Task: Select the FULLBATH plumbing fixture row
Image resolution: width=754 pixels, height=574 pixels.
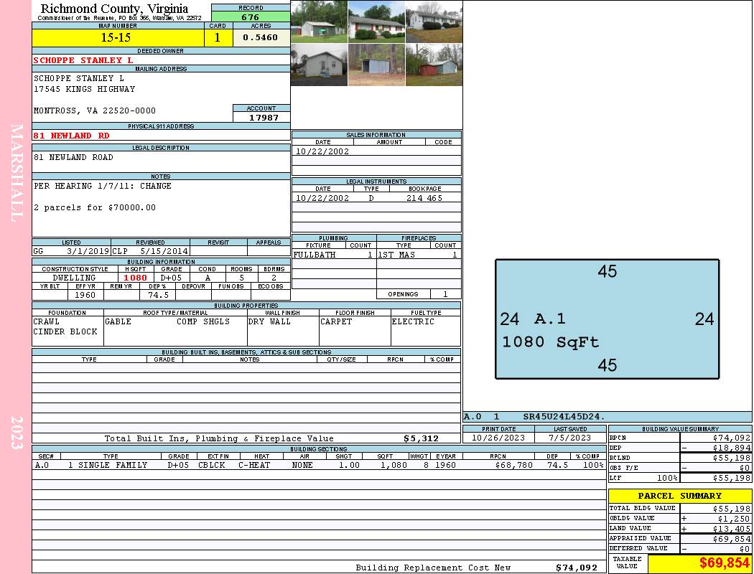Action: [x=333, y=255]
